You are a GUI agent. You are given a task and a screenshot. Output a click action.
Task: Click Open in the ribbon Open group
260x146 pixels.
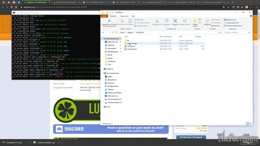point(216,20)
